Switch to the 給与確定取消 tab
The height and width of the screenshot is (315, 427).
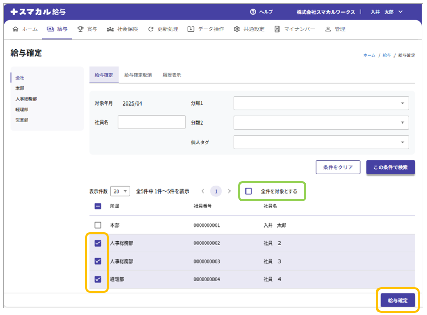(x=138, y=75)
